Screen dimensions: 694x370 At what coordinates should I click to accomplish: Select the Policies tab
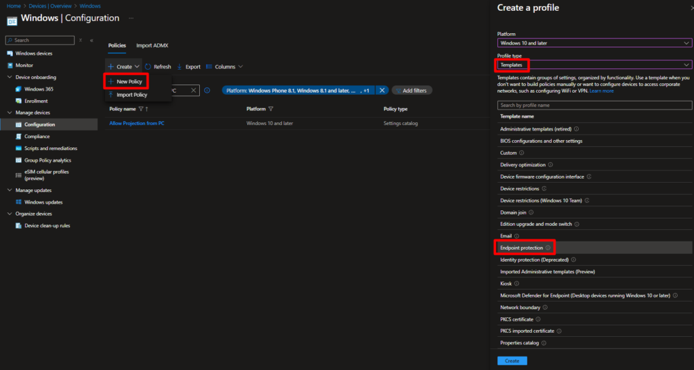click(x=117, y=45)
